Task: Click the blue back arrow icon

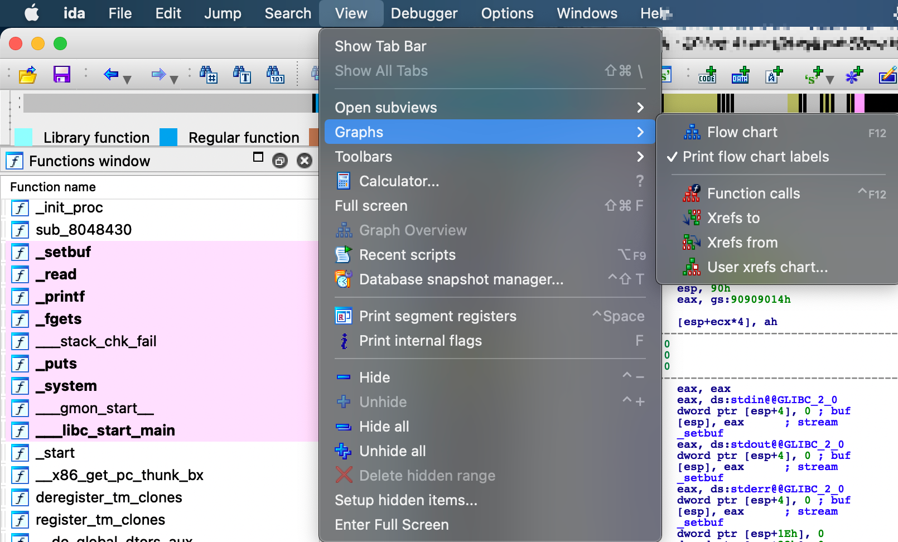Action: 111,74
